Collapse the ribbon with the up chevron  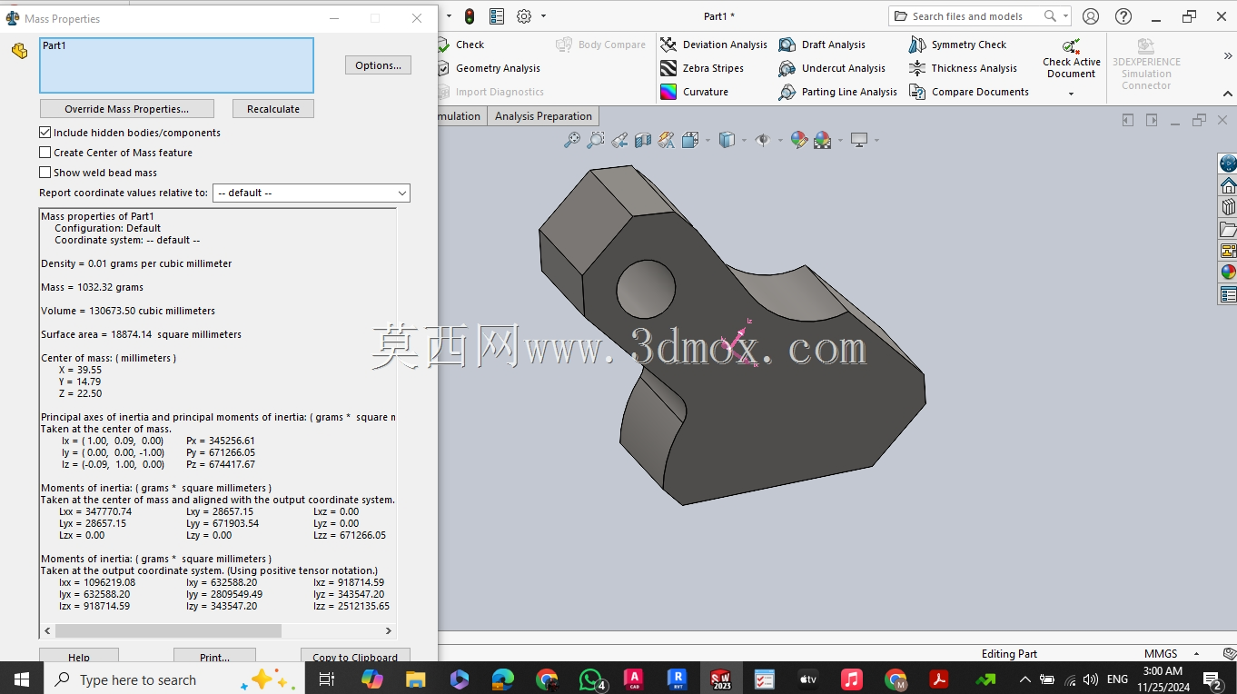point(1228,93)
